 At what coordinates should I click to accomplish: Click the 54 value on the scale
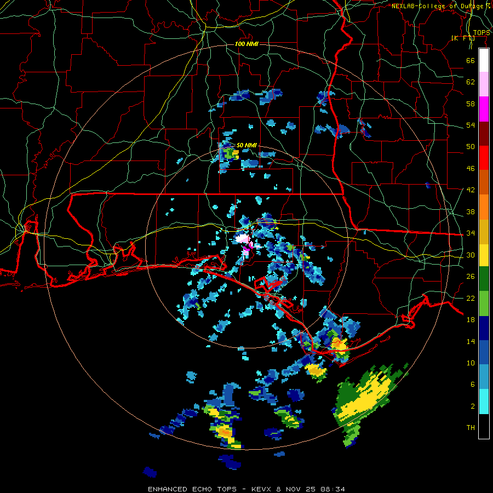click(x=471, y=125)
